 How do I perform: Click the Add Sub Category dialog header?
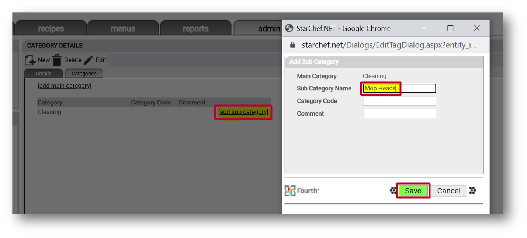pos(384,62)
